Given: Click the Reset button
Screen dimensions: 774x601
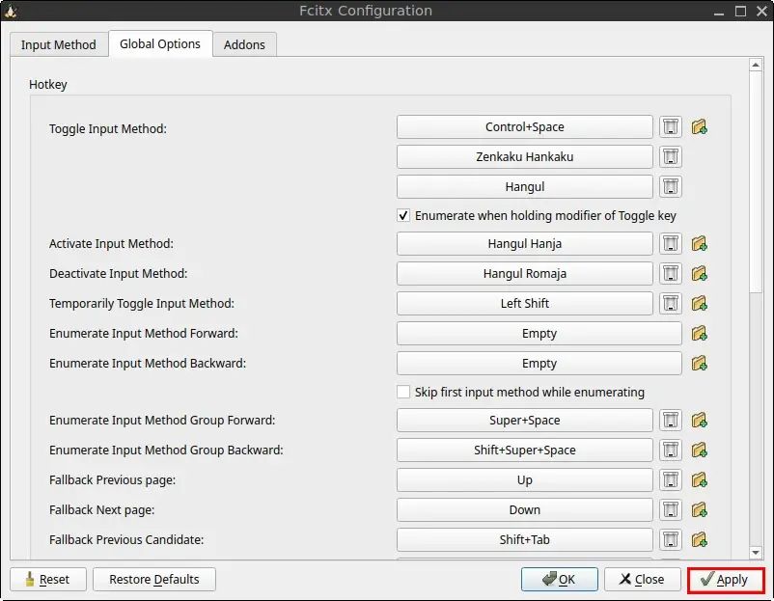Looking at the screenshot, I should click(48, 579).
